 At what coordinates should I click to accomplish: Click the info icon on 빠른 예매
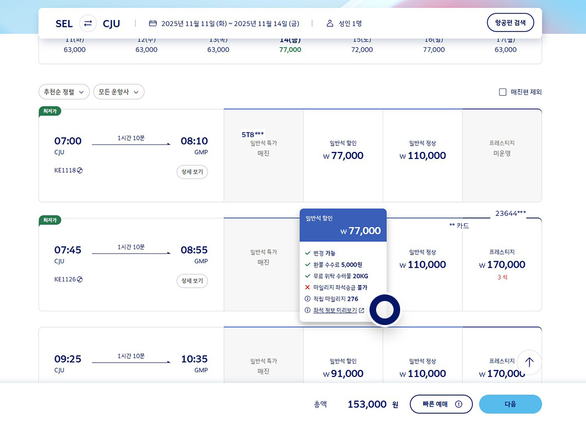(458, 404)
